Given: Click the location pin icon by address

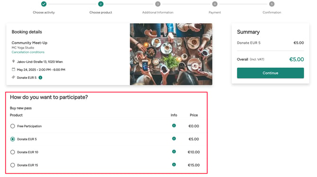Looking at the screenshot, I should tap(13, 61).
